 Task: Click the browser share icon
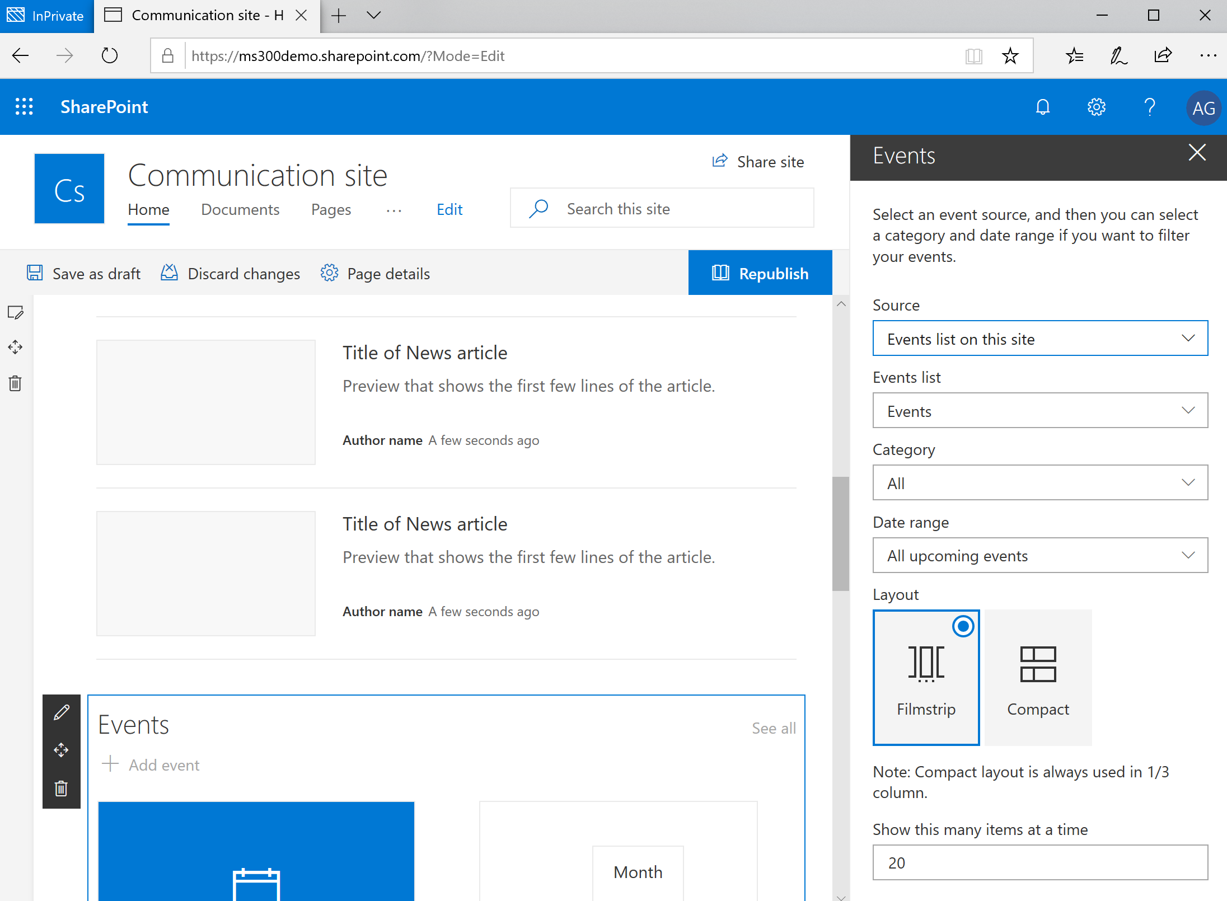(x=1163, y=55)
